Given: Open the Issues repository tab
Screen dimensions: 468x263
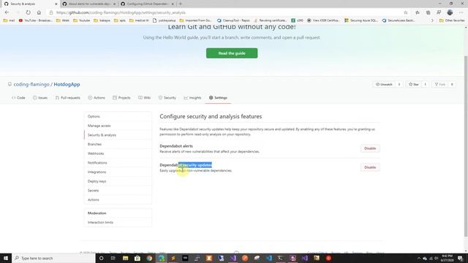Looking at the screenshot, I should click(x=40, y=97).
